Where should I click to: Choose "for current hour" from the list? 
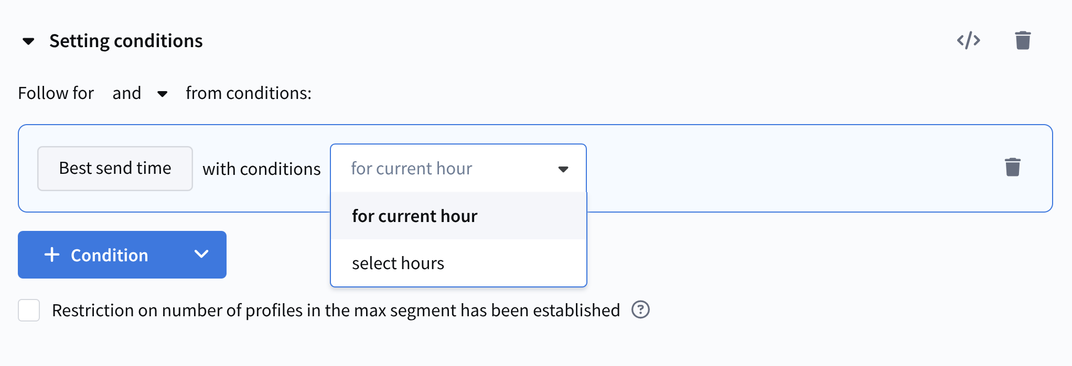(414, 216)
